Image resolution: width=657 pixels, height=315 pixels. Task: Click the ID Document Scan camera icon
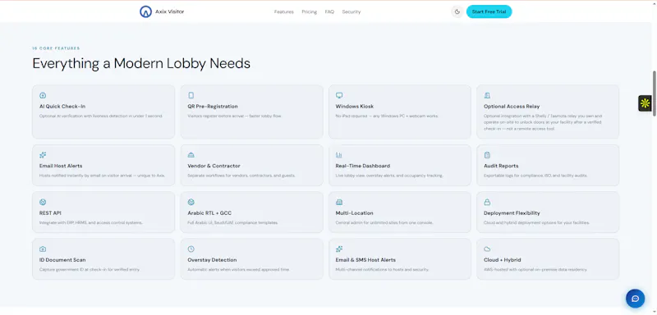[x=43, y=249]
